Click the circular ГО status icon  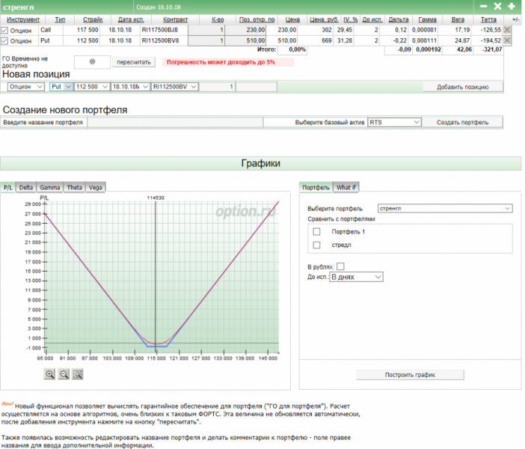pos(93,61)
